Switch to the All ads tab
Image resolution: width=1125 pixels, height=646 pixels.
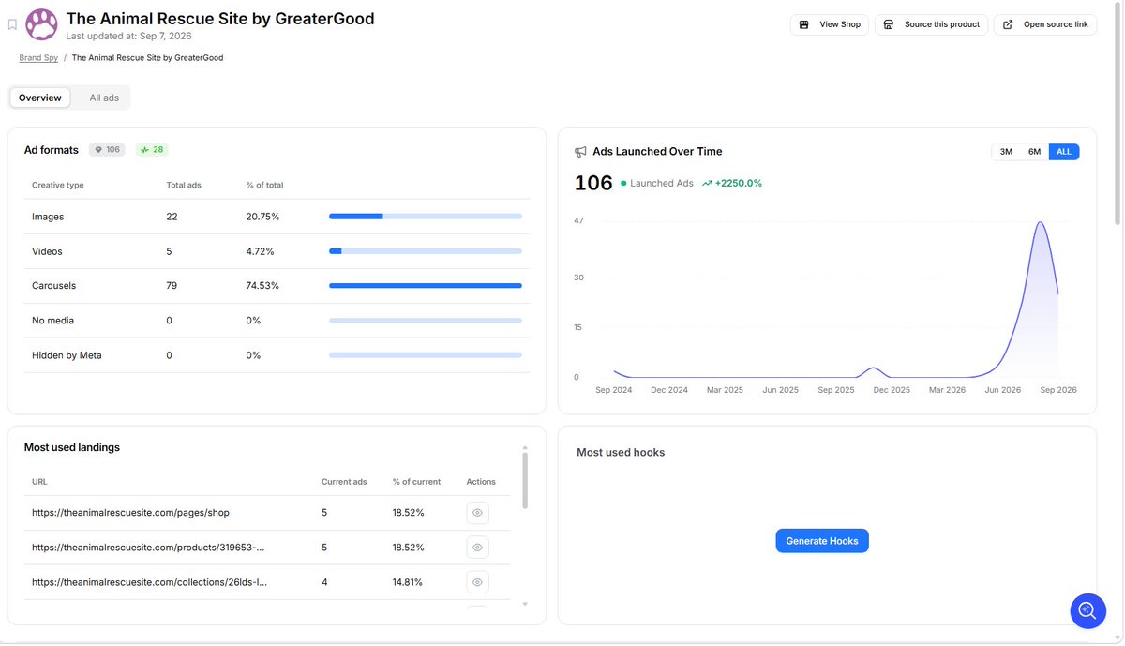point(104,98)
